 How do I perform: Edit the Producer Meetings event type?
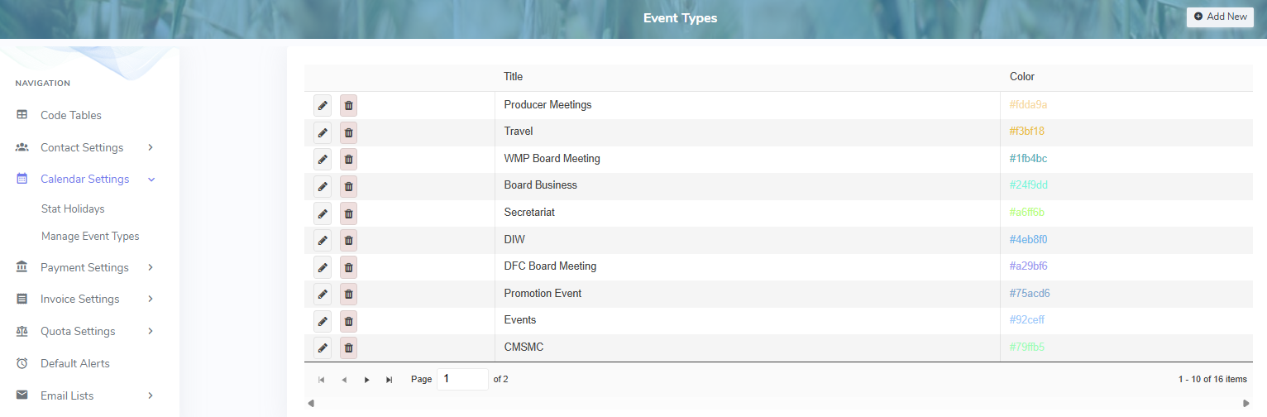tap(323, 105)
